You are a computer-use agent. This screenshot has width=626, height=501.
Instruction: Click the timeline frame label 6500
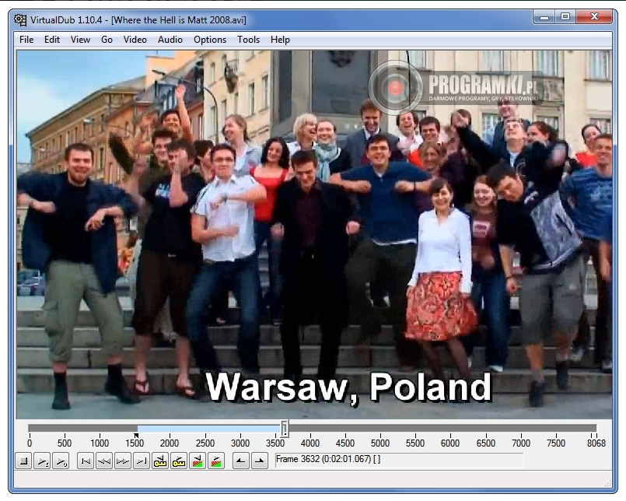485,443
